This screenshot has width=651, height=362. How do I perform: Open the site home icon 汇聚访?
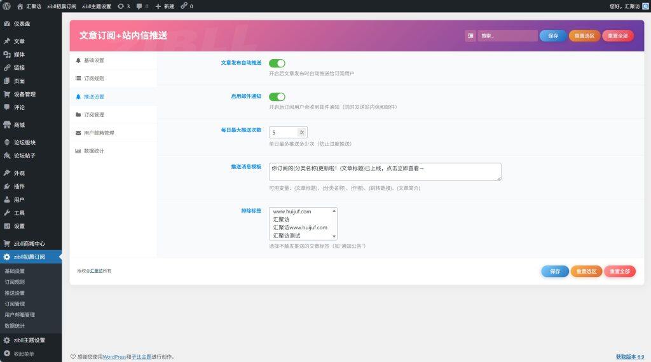(x=29, y=6)
